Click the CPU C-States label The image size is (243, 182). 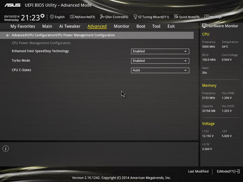click(x=22, y=70)
